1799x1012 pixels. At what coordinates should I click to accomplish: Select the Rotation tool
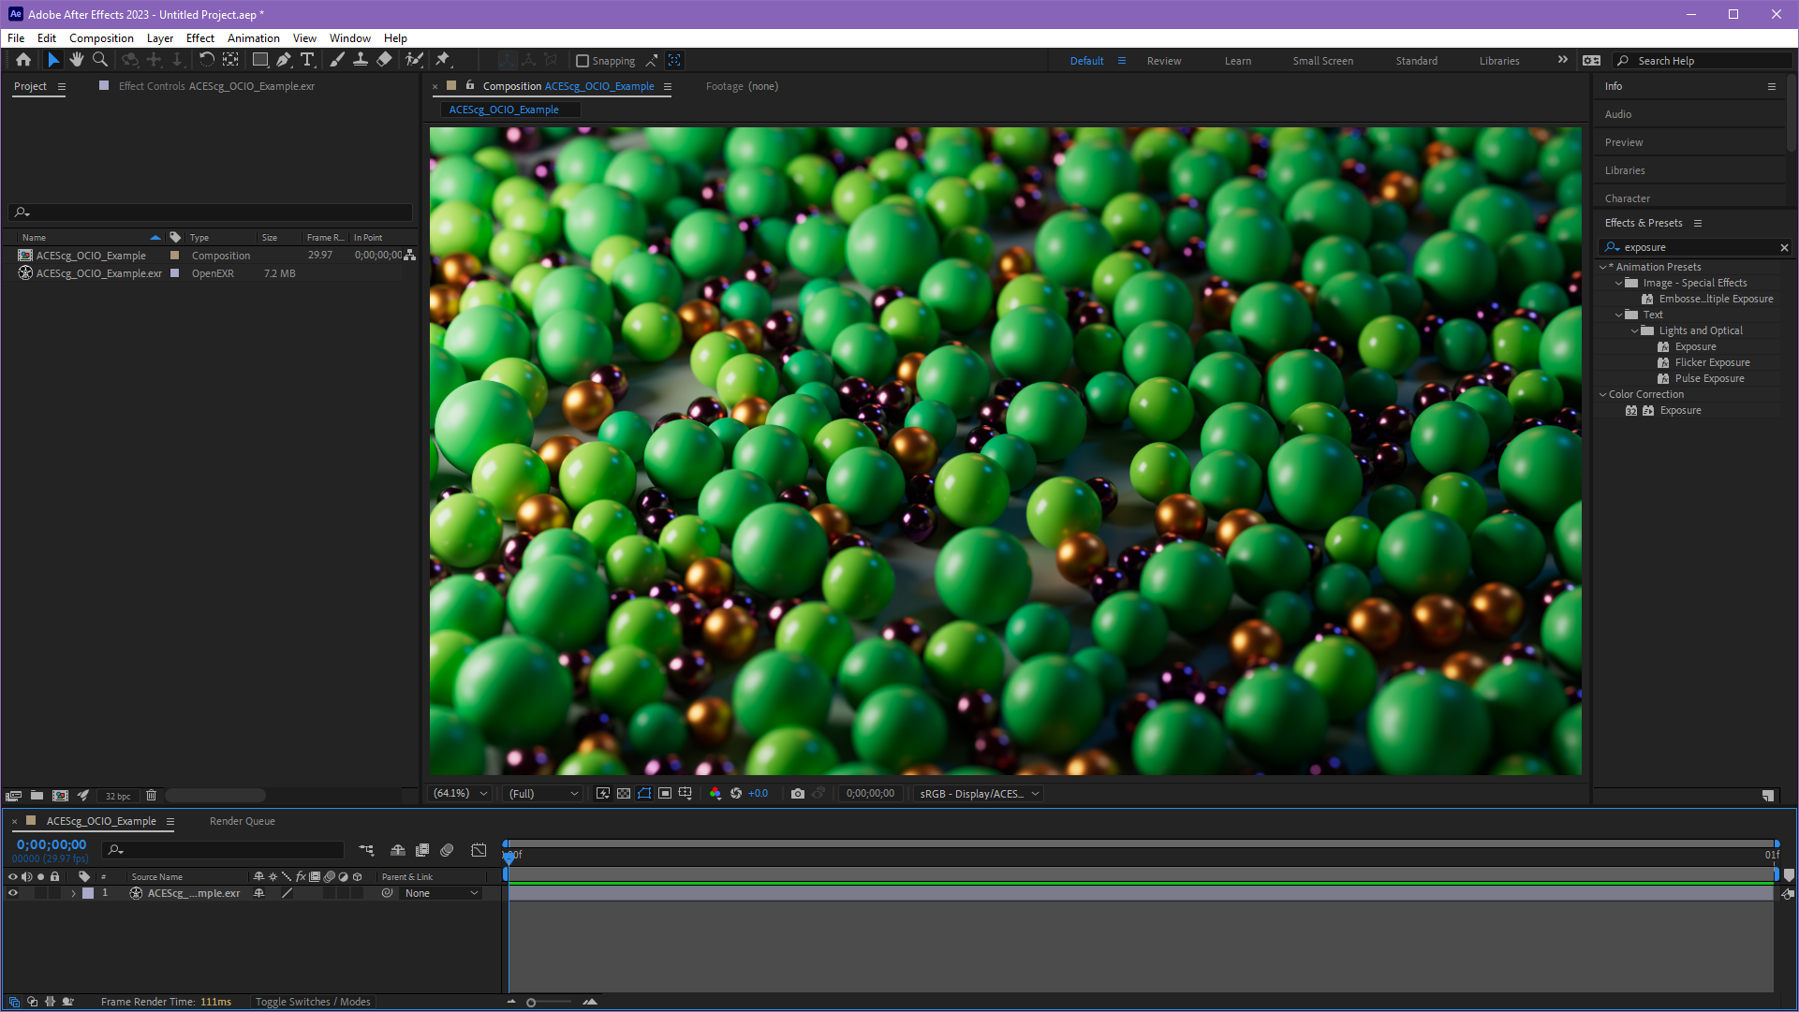206,60
